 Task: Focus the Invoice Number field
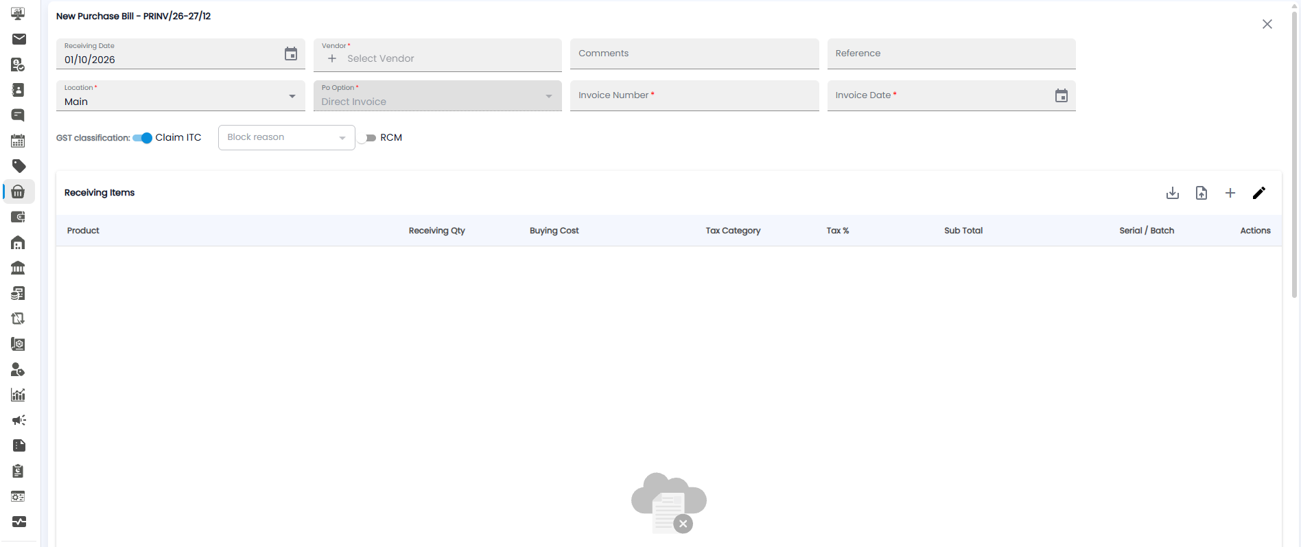(694, 95)
